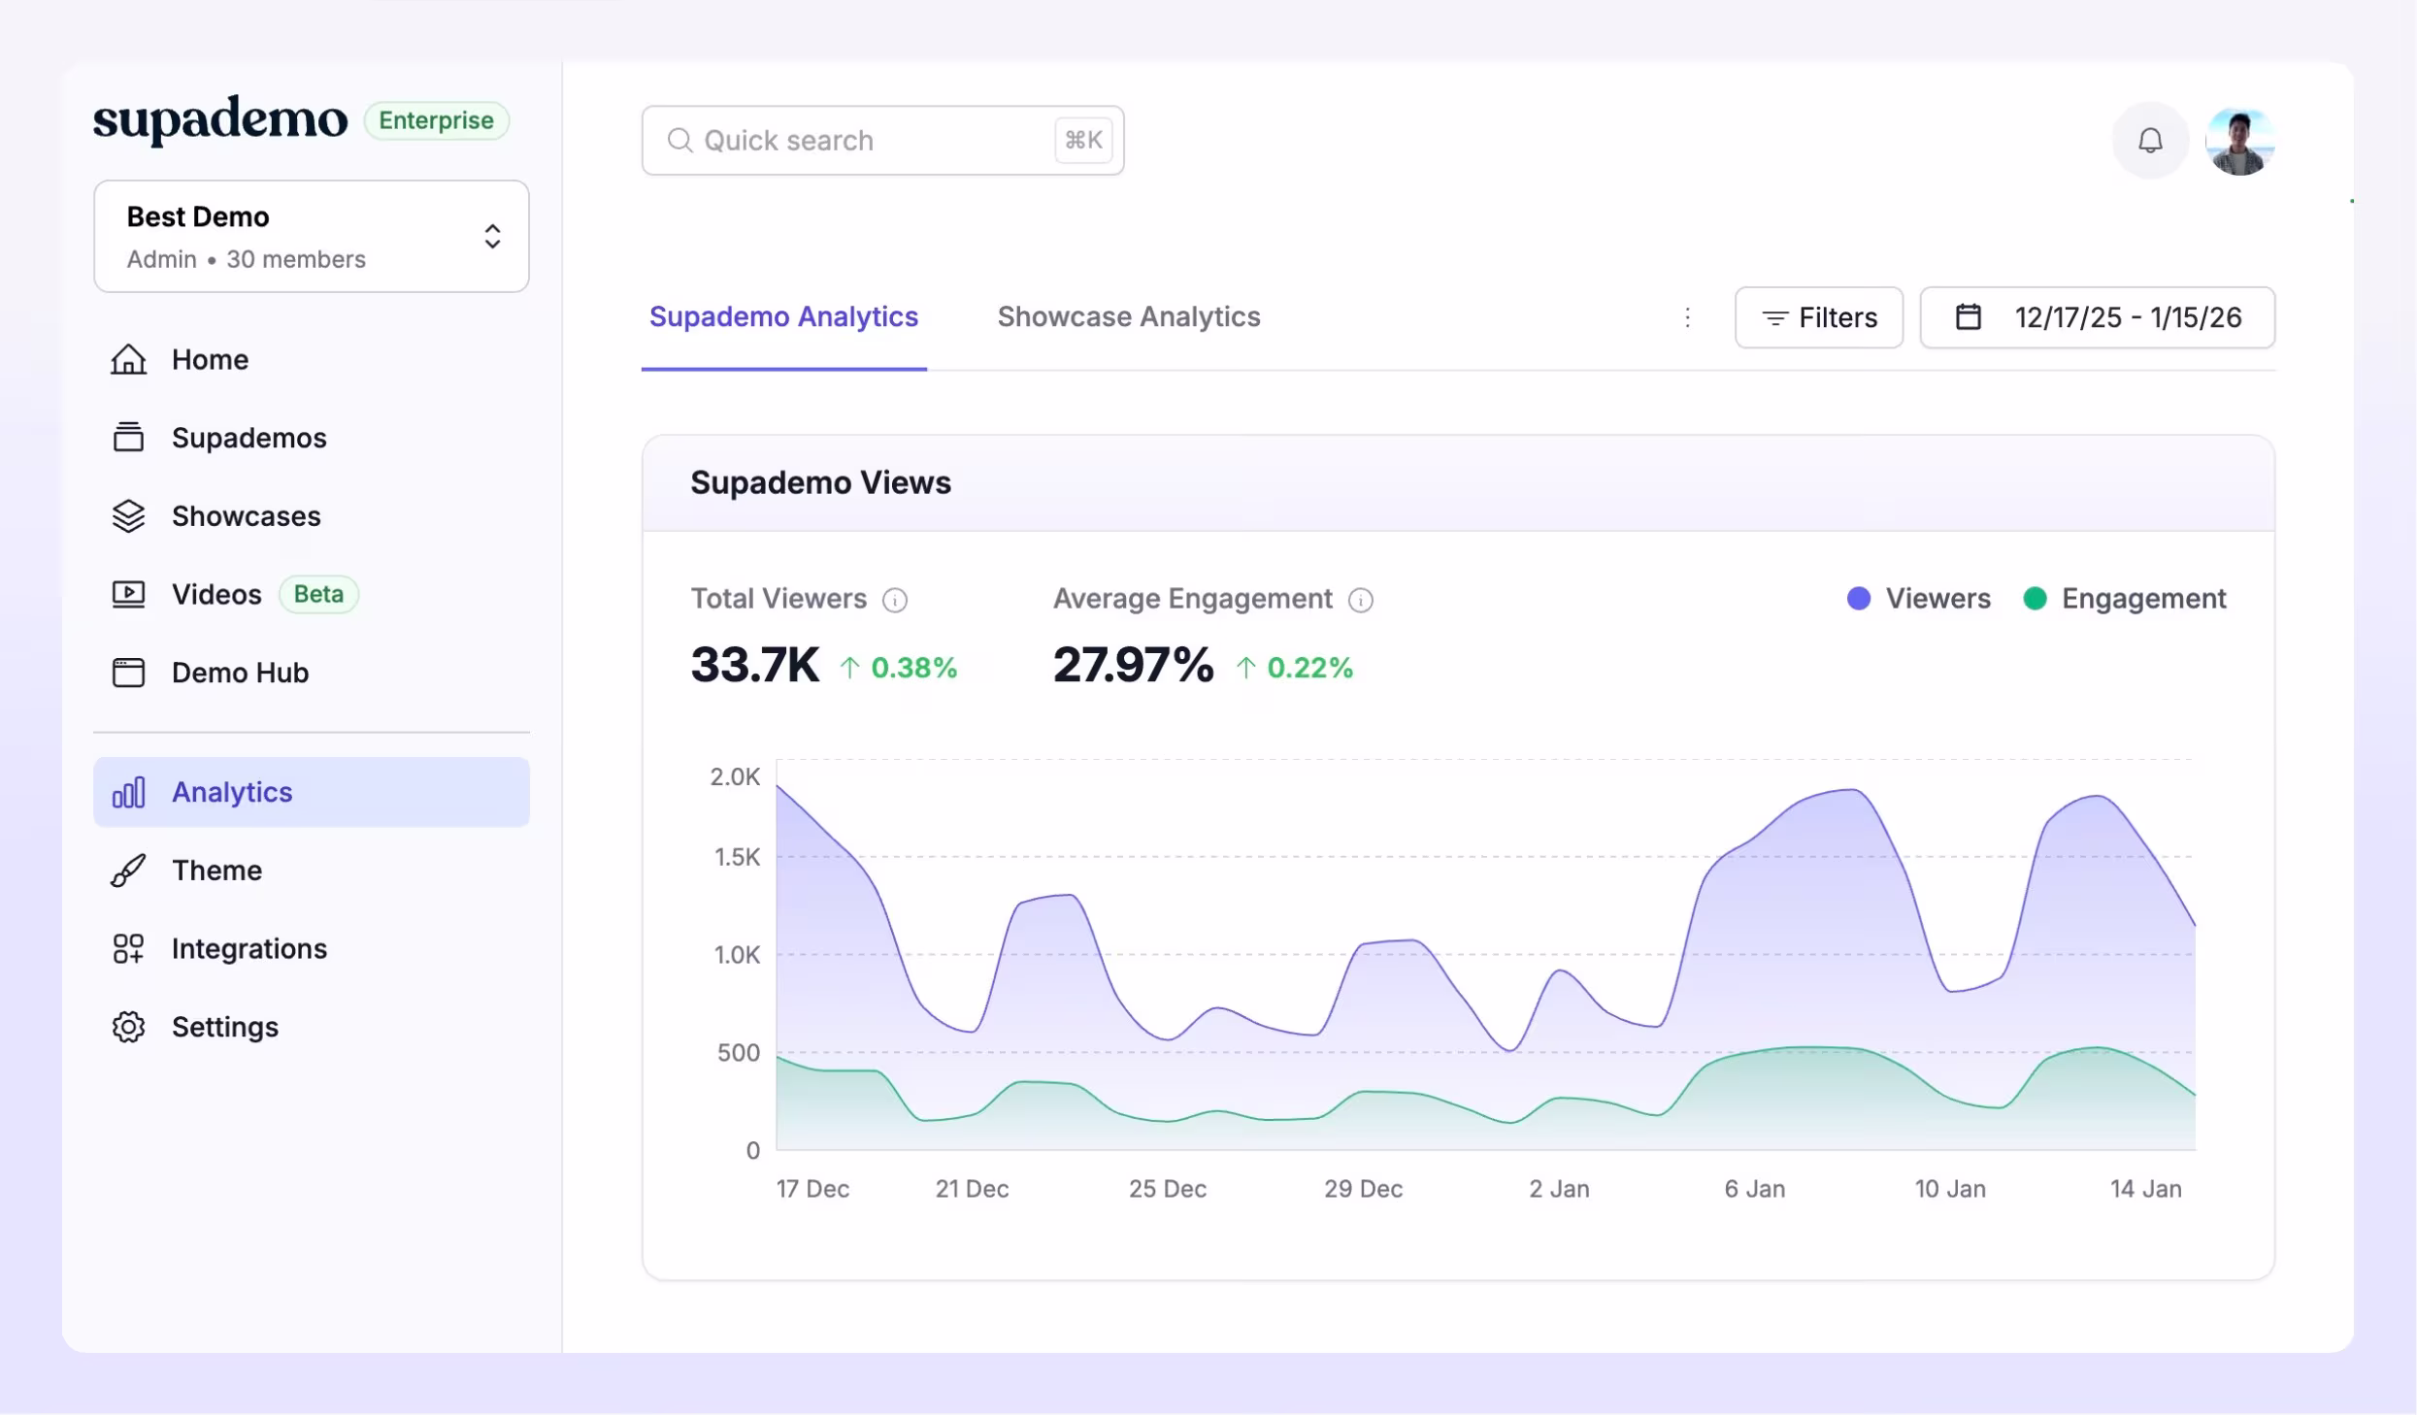The width and height of the screenshot is (2417, 1415).
Task: Click the Total Viewers info icon
Action: click(895, 601)
